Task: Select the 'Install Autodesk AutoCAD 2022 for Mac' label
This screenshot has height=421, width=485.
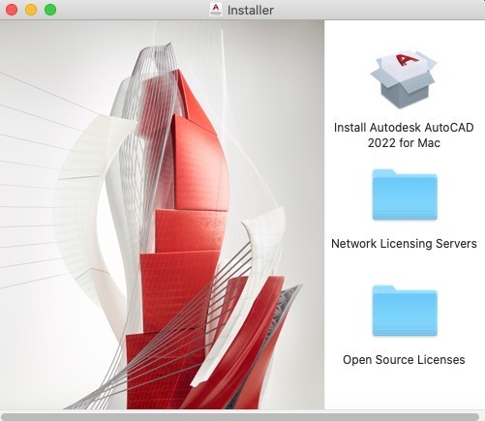Action: (x=404, y=135)
